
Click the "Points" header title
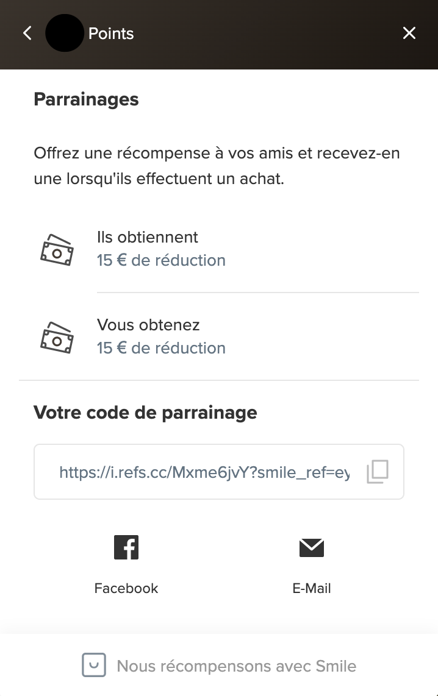(111, 34)
